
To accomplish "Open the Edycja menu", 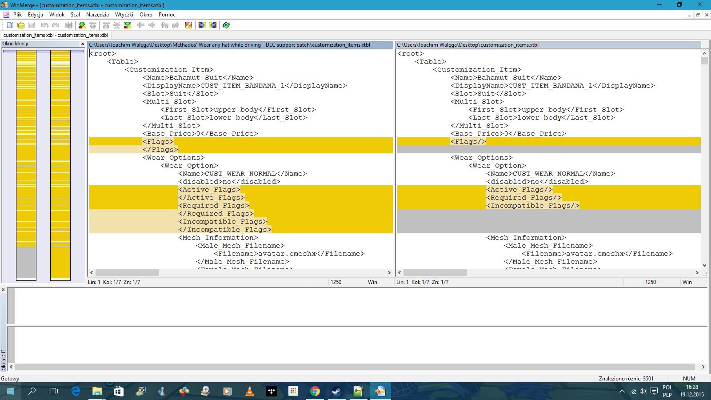I will 36,15.
